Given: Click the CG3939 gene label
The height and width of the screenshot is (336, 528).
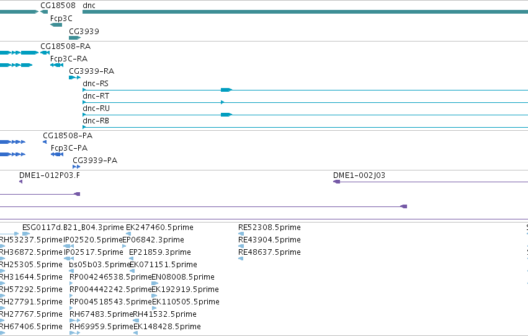Looking at the screenshot, I should tap(84, 31).
